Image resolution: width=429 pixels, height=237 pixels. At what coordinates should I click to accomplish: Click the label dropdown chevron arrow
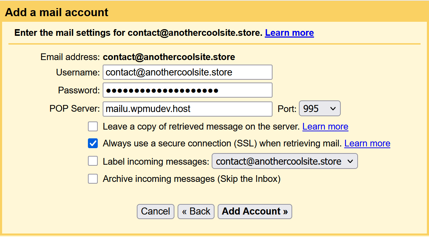(350, 161)
